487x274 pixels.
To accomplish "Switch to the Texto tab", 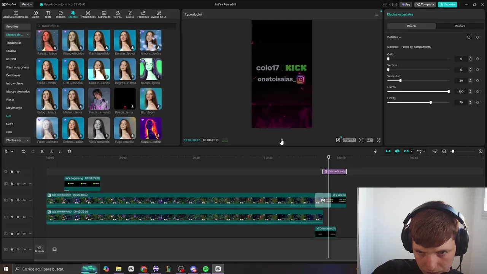I will (x=48, y=14).
